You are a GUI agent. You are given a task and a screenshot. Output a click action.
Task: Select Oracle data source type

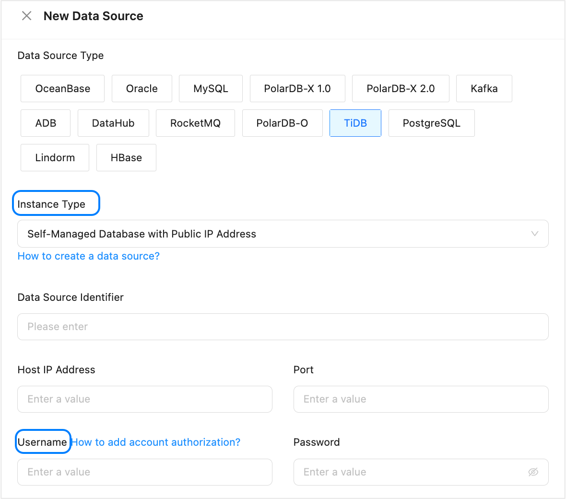(x=142, y=88)
